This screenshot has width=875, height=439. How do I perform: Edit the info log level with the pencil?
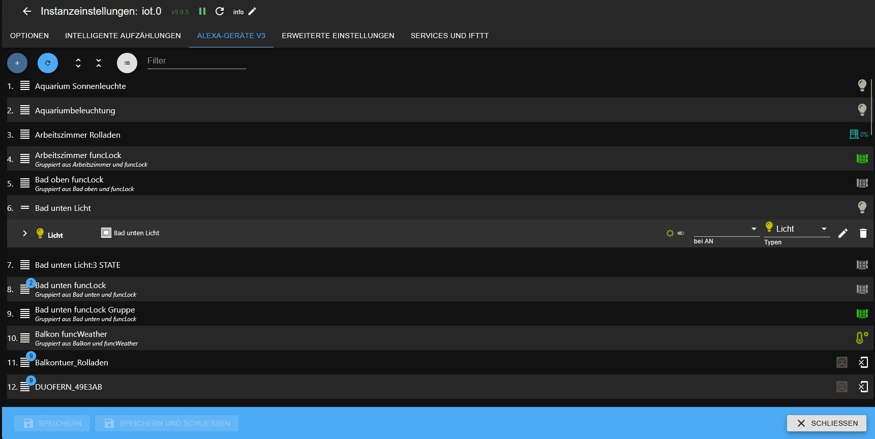(252, 11)
